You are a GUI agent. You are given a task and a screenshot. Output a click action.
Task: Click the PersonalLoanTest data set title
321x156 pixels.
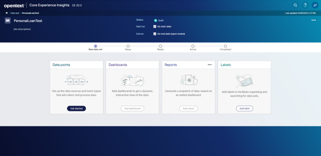[28, 21]
